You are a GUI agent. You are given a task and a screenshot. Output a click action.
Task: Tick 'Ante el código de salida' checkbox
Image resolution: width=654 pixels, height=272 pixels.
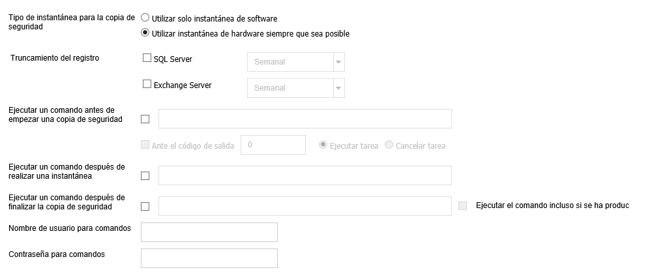click(145, 145)
